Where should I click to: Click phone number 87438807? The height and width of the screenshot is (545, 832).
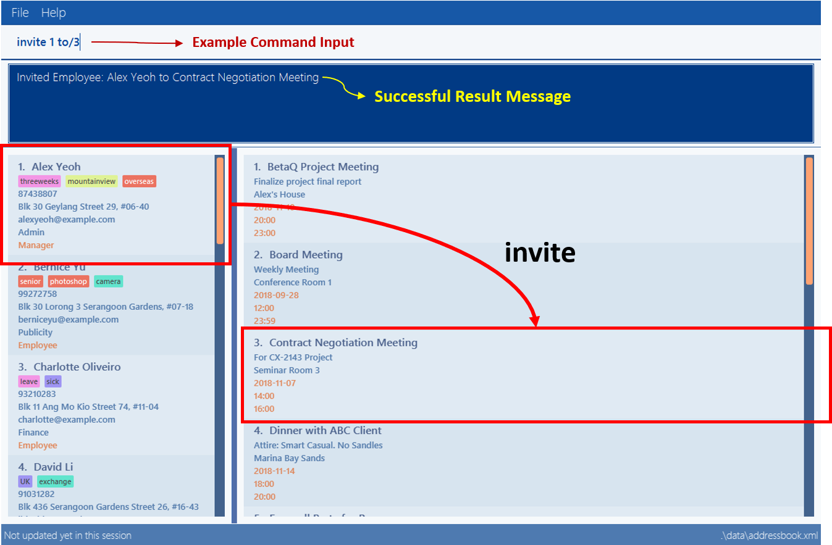(x=38, y=194)
